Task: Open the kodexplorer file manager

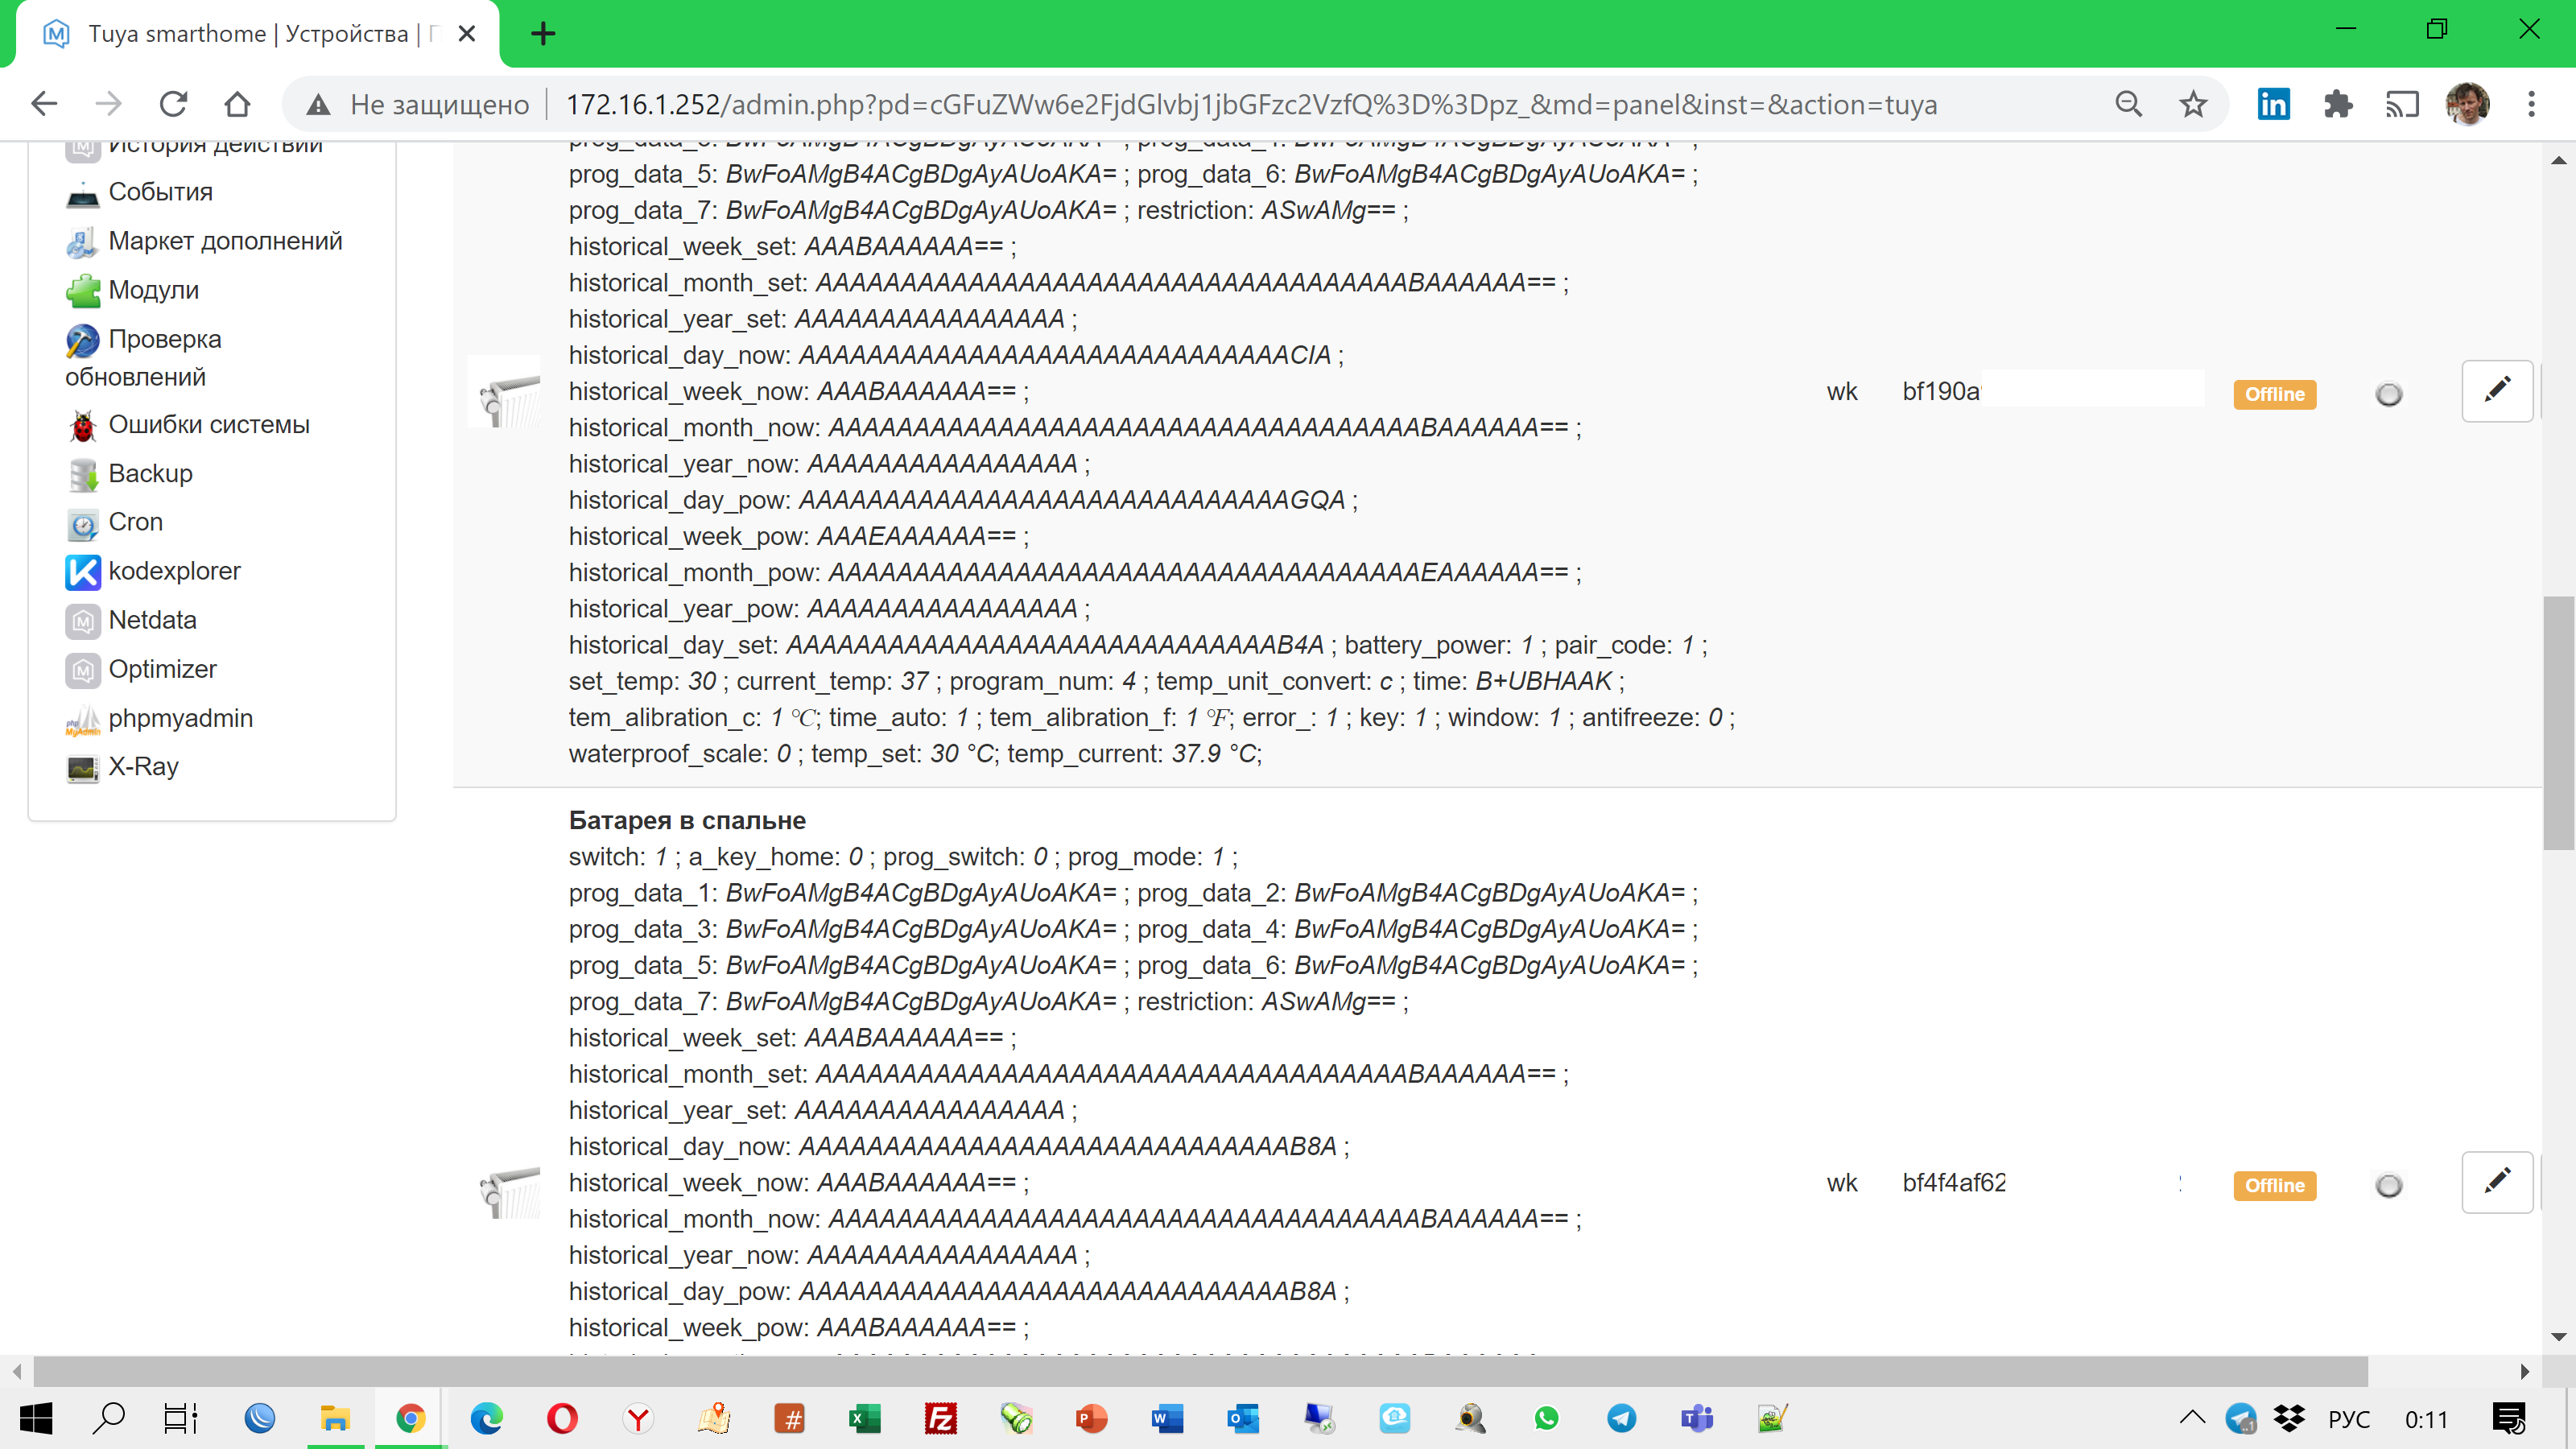Action: (x=174, y=571)
